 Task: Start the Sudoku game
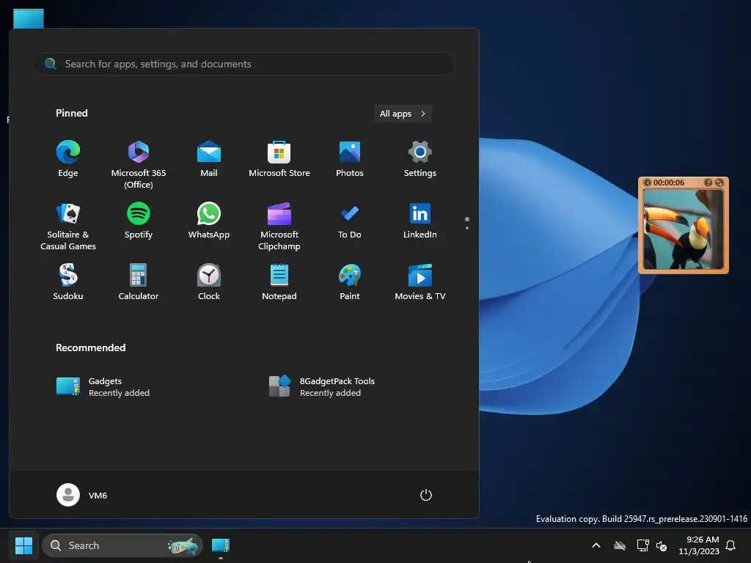68,282
